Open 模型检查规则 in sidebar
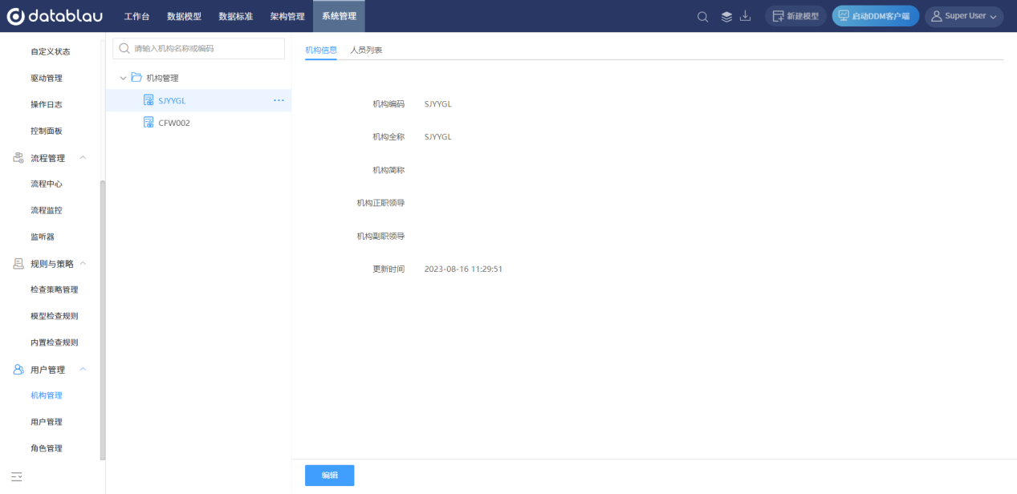The image size is (1017, 494). [55, 316]
